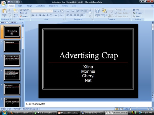The height and width of the screenshot is (115, 154).
Task: Click the Arrange icon
Action: click(104, 11)
